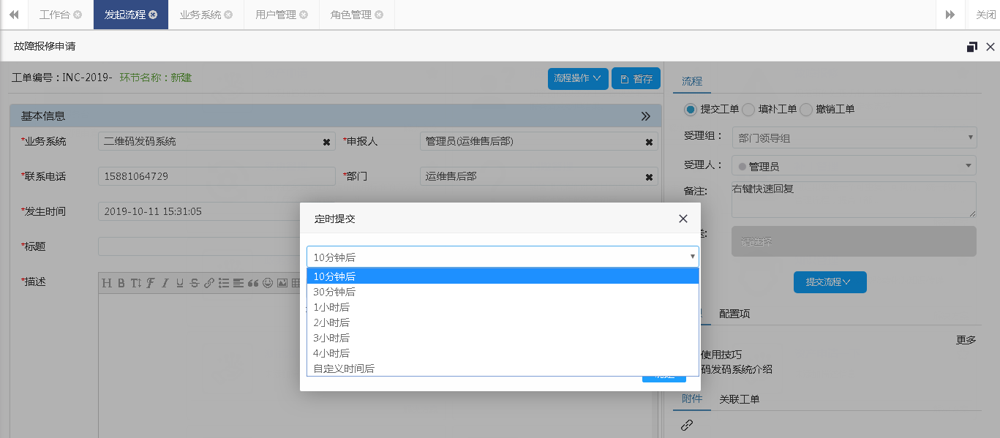Click the insert link icon in editor
This screenshot has height=438, width=1000.
[208, 283]
